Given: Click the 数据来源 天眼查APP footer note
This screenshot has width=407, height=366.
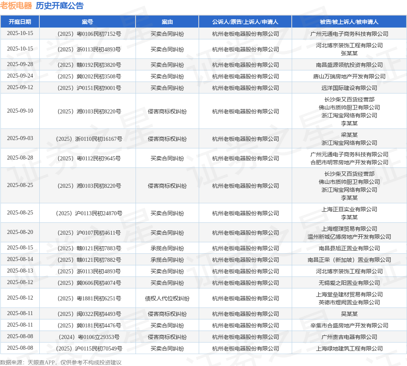Looking at the screenshot, I should pyautogui.click(x=61, y=362).
